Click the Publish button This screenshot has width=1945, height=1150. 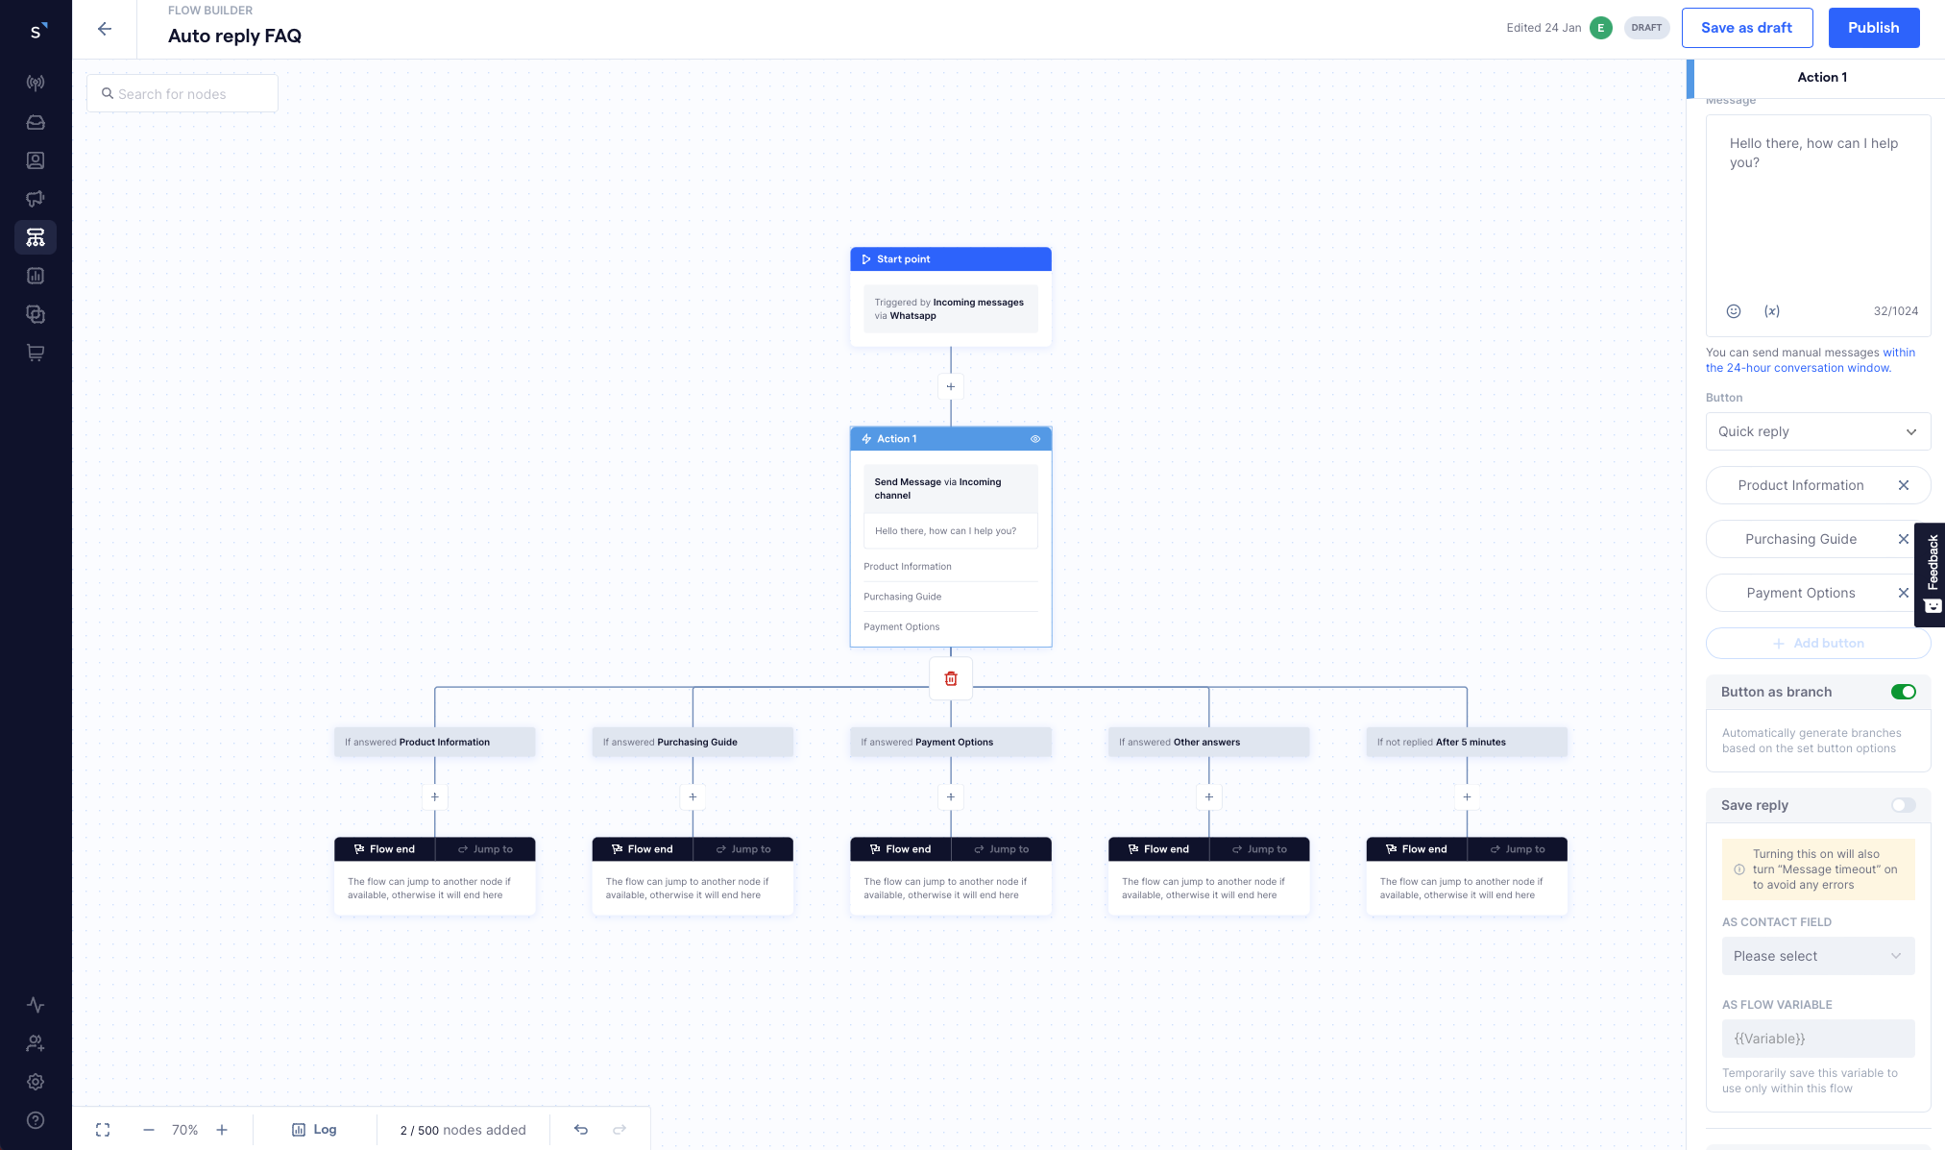pos(1874,27)
